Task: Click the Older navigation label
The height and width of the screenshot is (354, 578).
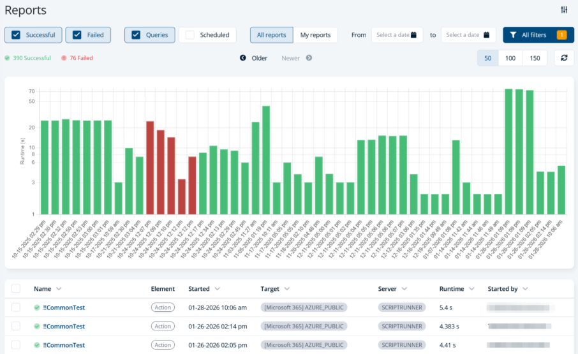Action: click(260, 58)
